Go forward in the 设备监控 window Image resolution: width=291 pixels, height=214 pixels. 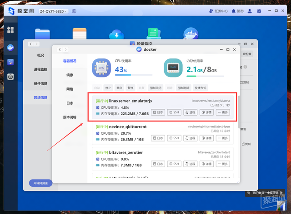[x=36, y=44]
